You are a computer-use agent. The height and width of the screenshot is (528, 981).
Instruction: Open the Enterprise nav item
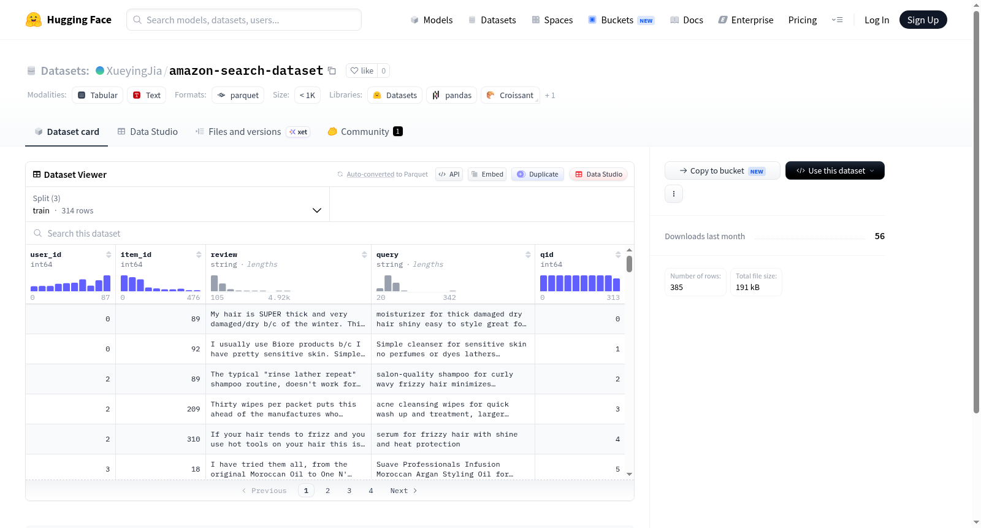[x=746, y=20]
